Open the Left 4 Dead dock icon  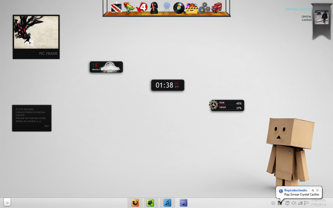142,7
